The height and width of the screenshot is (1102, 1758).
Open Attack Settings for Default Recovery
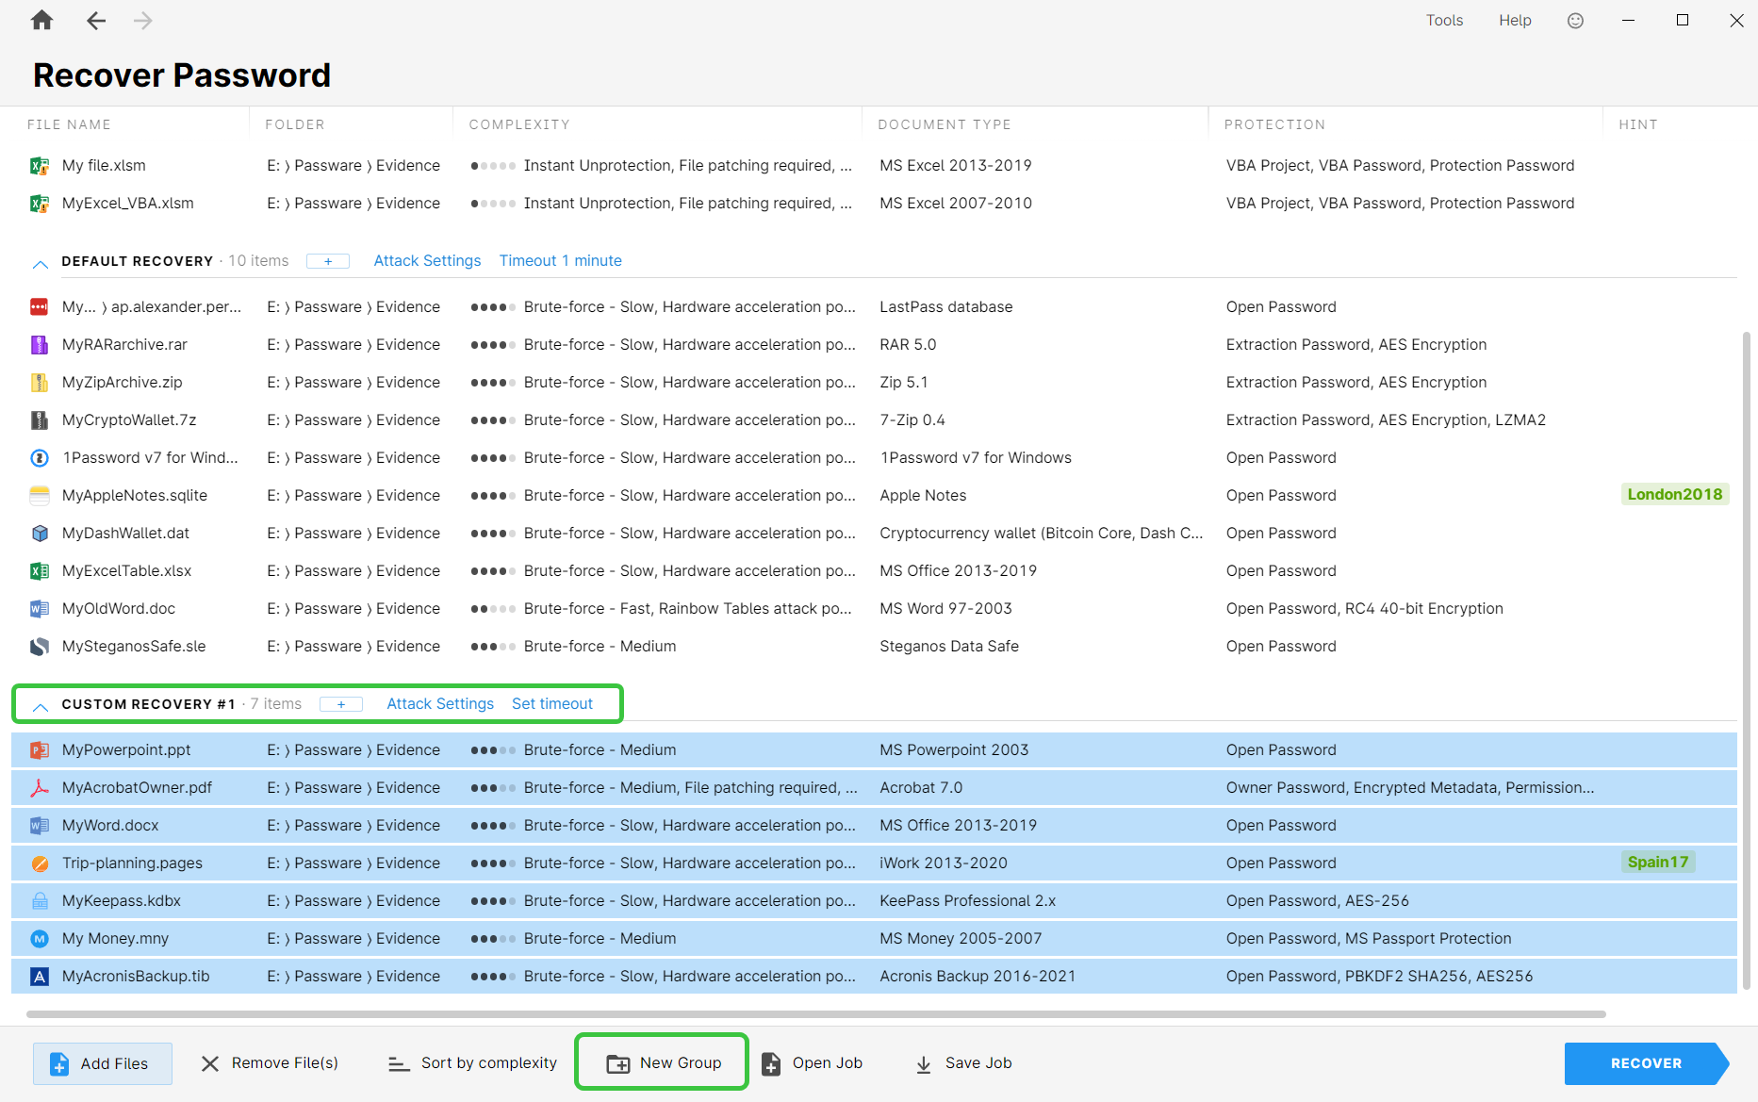click(427, 261)
